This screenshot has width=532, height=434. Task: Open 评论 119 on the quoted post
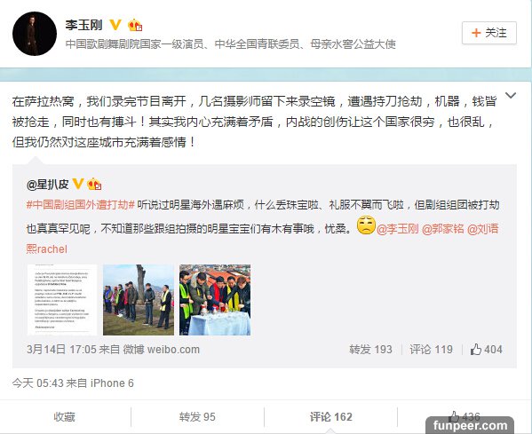(x=431, y=349)
